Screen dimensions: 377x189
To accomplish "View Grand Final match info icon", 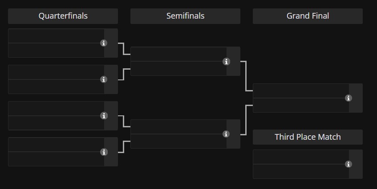I will [349, 98].
